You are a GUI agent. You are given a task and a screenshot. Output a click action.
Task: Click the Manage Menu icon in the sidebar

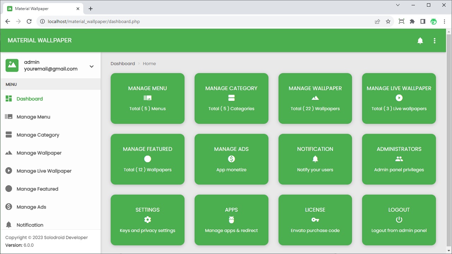(9, 116)
